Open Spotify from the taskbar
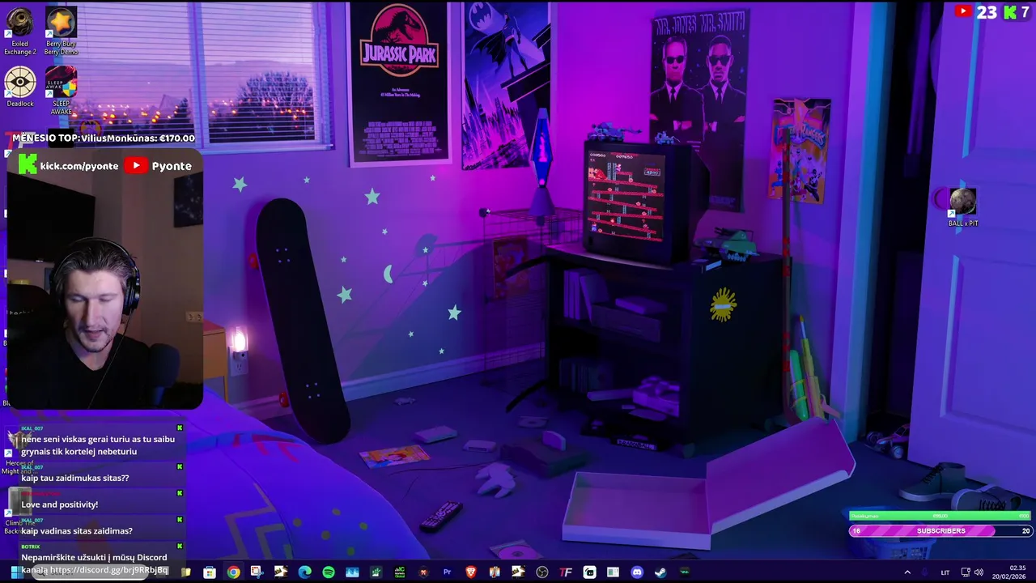This screenshot has height=583, width=1036. coord(329,572)
